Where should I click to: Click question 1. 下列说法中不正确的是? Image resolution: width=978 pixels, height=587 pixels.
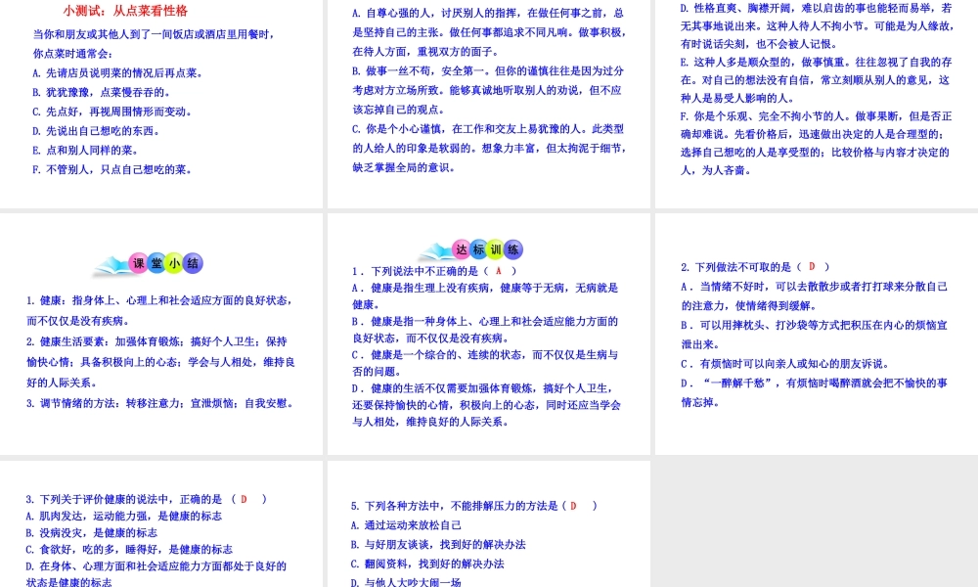click(x=435, y=271)
